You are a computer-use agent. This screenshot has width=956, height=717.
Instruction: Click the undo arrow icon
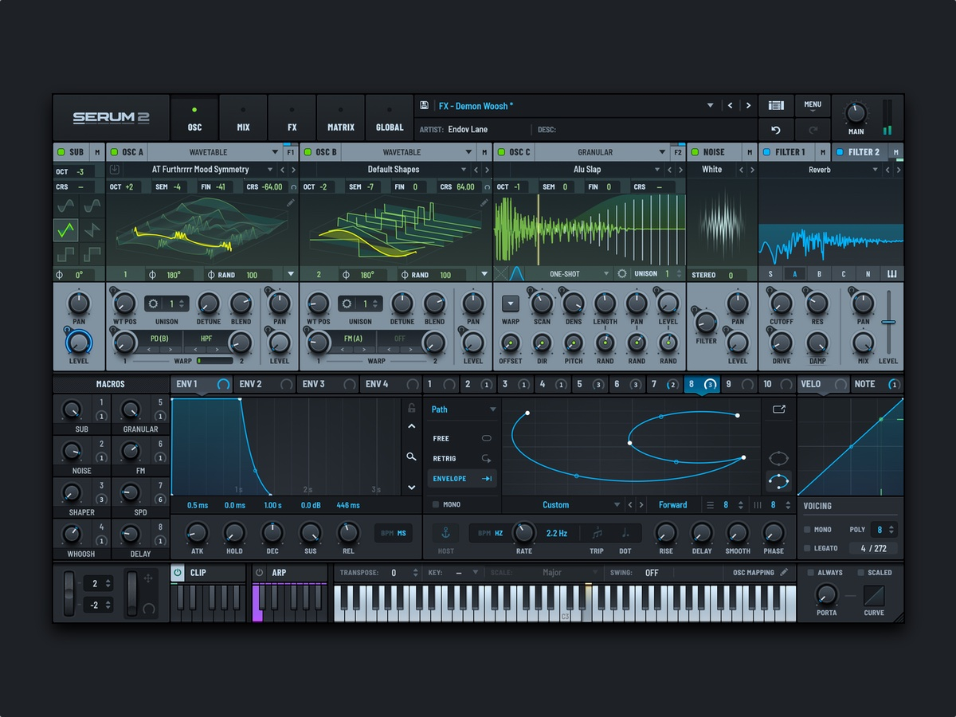pos(776,130)
